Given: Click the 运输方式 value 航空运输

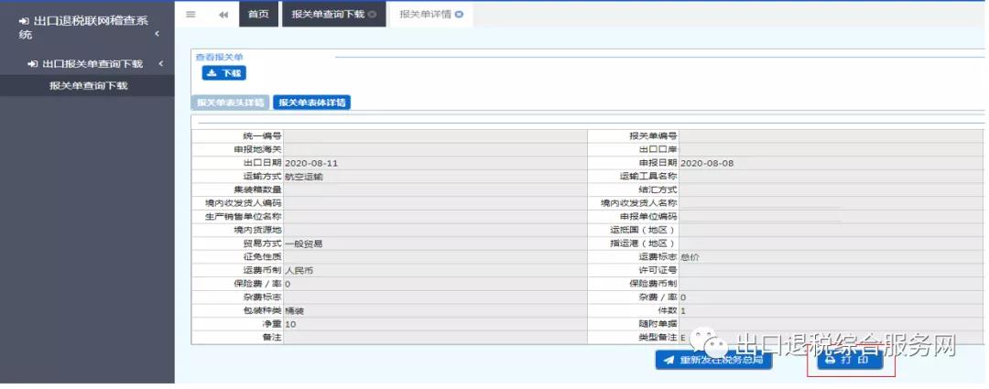Looking at the screenshot, I should point(304,176).
